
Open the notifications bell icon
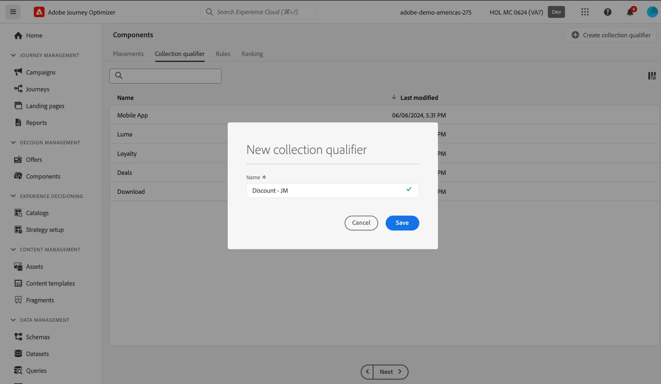pos(630,12)
